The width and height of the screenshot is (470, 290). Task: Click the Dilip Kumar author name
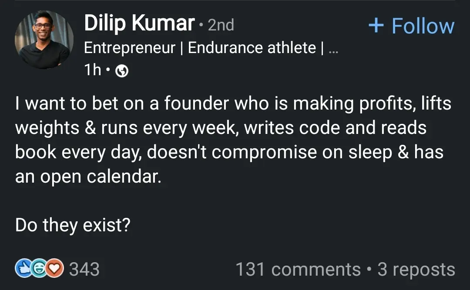139,23
